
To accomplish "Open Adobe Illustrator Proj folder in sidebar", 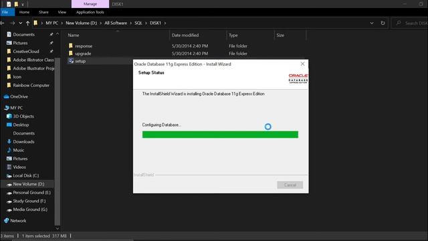I will click(33, 68).
